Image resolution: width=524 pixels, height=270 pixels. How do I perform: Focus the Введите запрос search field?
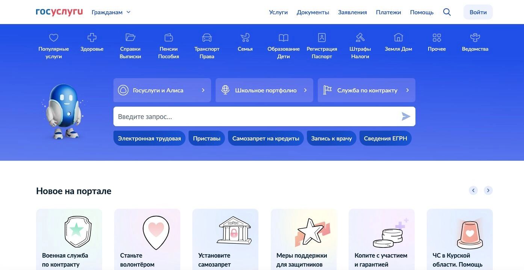click(x=255, y=116)
